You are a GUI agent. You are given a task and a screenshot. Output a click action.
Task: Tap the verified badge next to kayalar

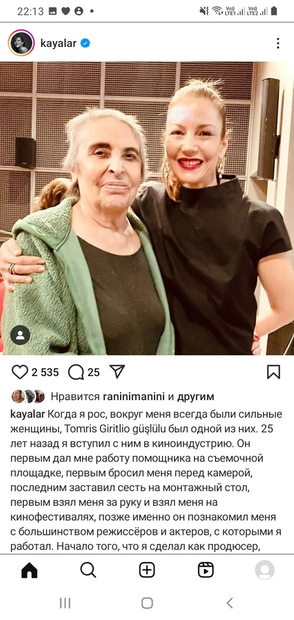85,44
